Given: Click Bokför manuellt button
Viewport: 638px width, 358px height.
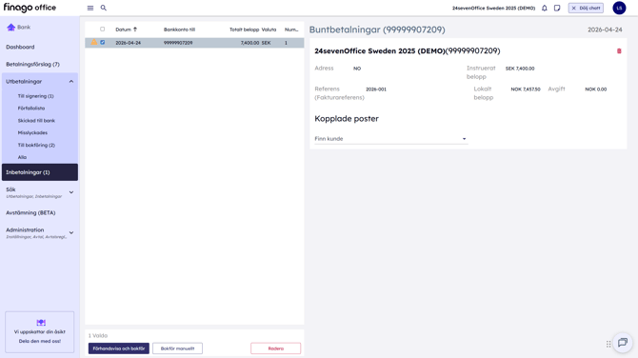Looking at the screenshot, I should pyautogui.click(x=177, y=348).
